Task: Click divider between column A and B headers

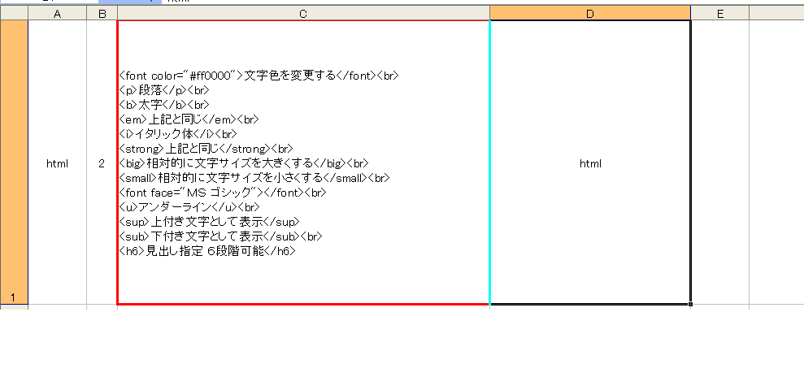Action: [x=86, y=13]
